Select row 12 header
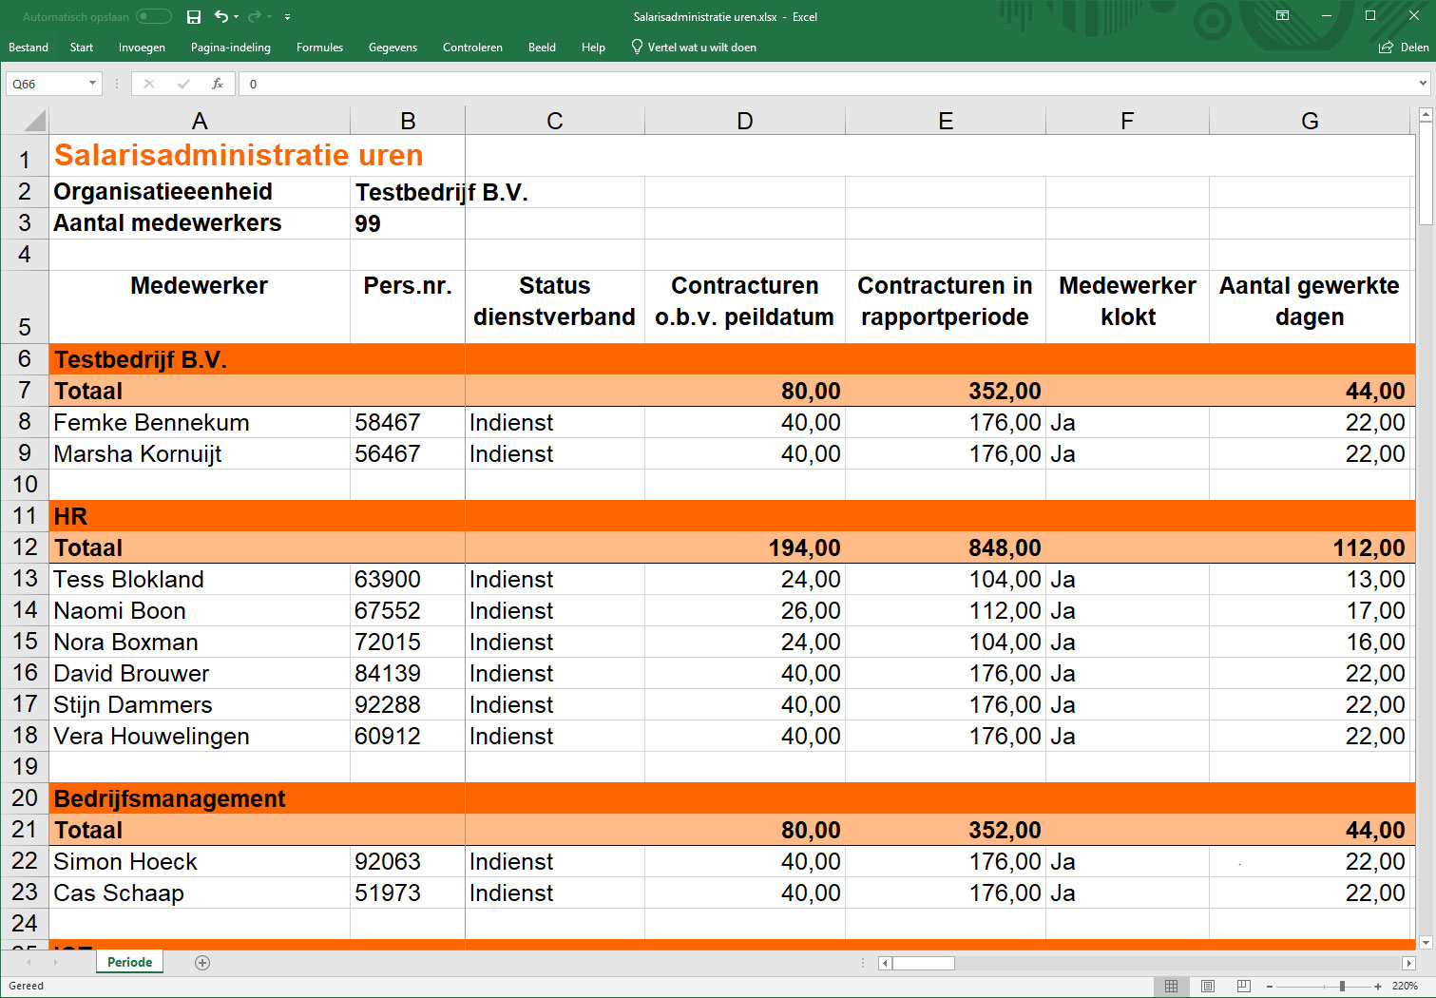Image resolution: width=1436 pixels, height=998 pixels. click(25, 547)
